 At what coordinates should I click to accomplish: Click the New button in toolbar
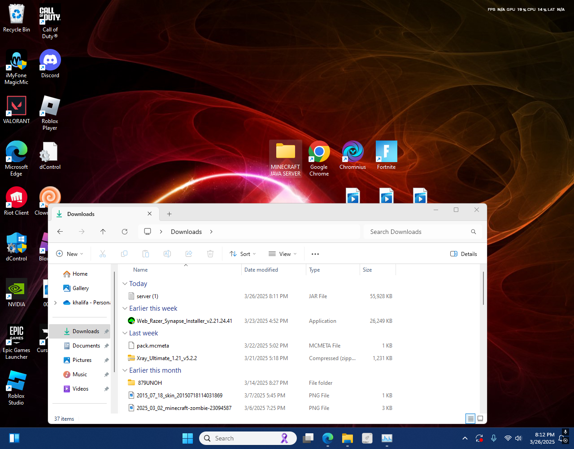point(70,254)
